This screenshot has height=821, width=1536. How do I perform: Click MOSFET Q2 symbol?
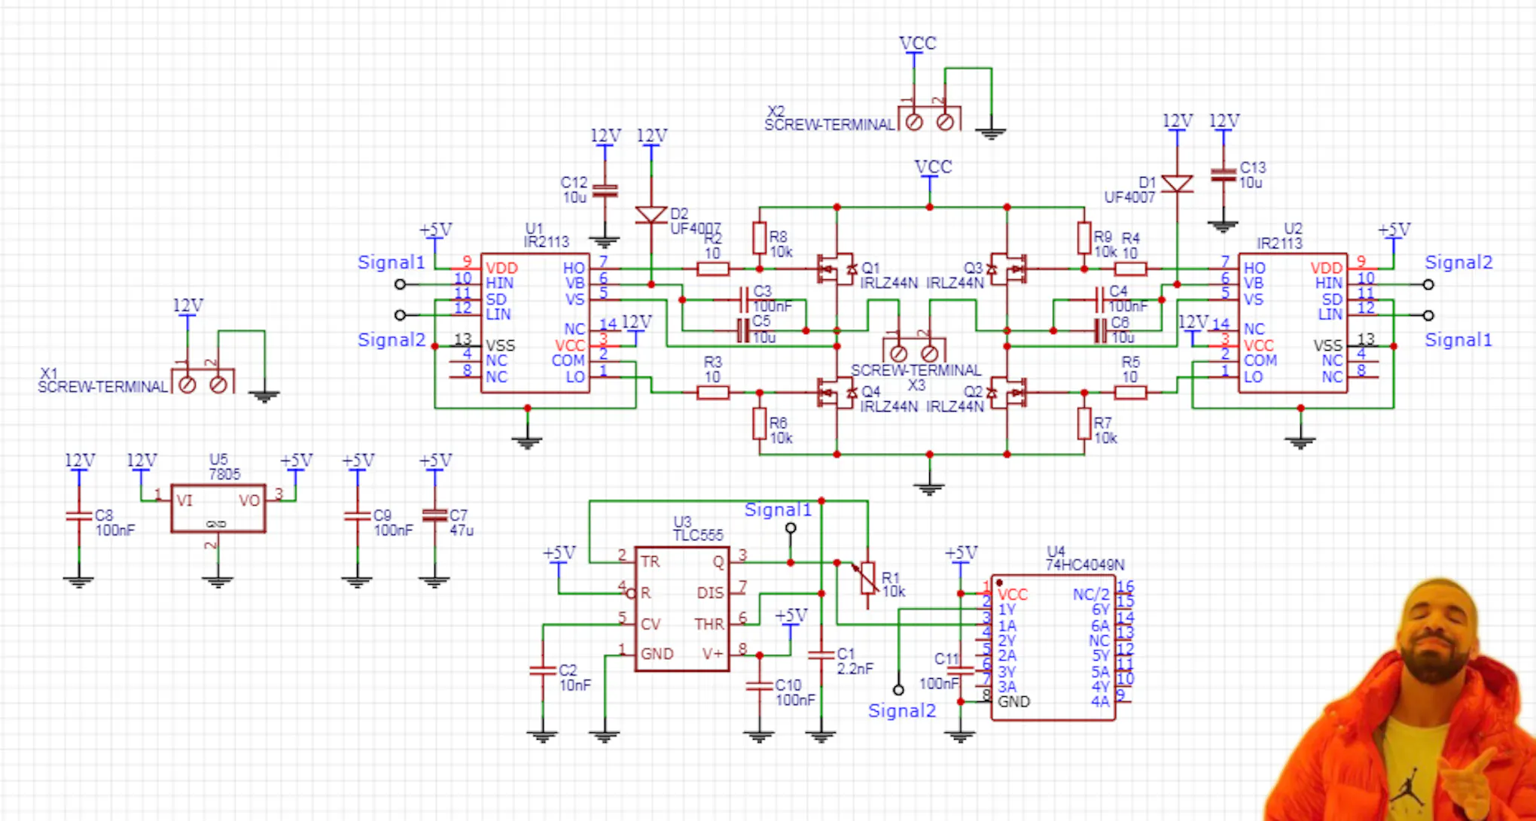click(1007, 392)
